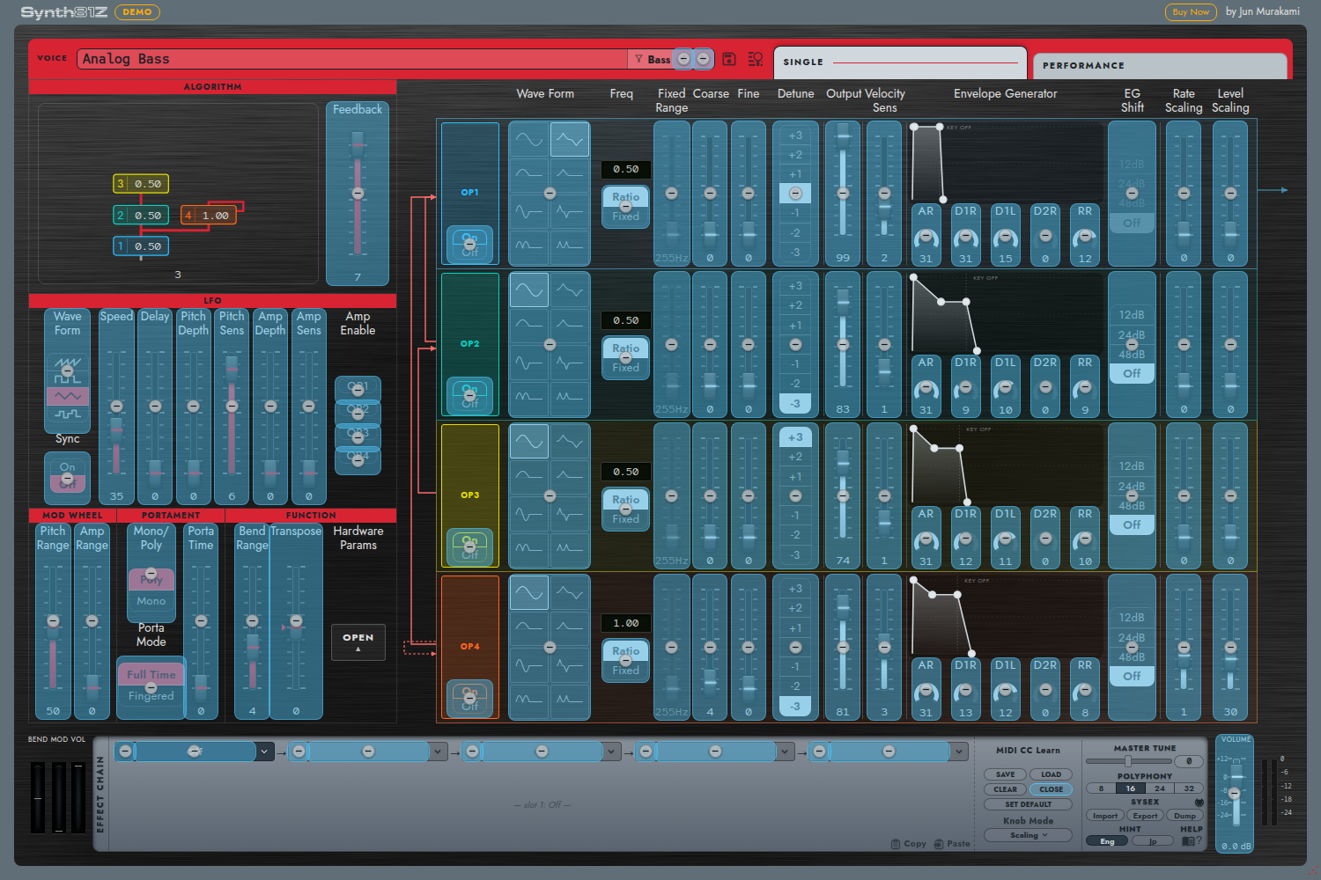Toggle Porta Mode Full Time/Fingered
This screenshot has width=1321, height=880.
151,686
